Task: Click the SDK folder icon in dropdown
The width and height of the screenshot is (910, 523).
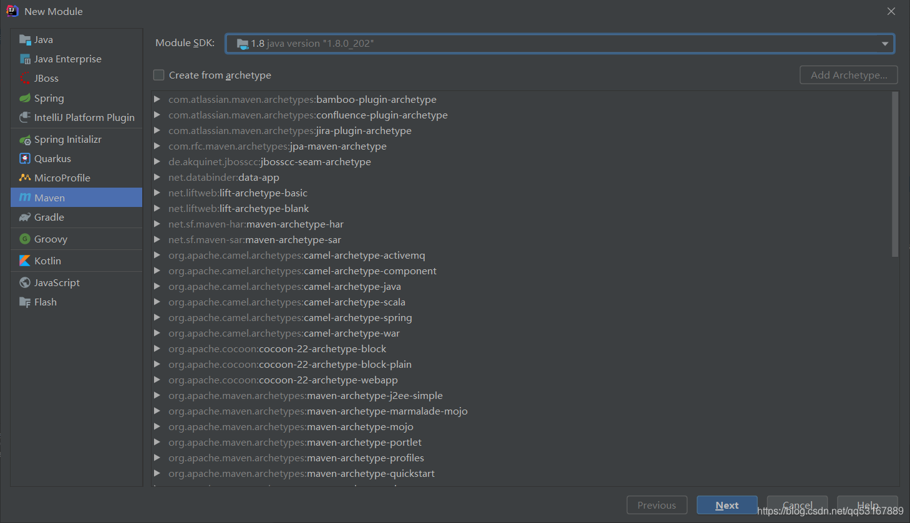Action: 243,44
